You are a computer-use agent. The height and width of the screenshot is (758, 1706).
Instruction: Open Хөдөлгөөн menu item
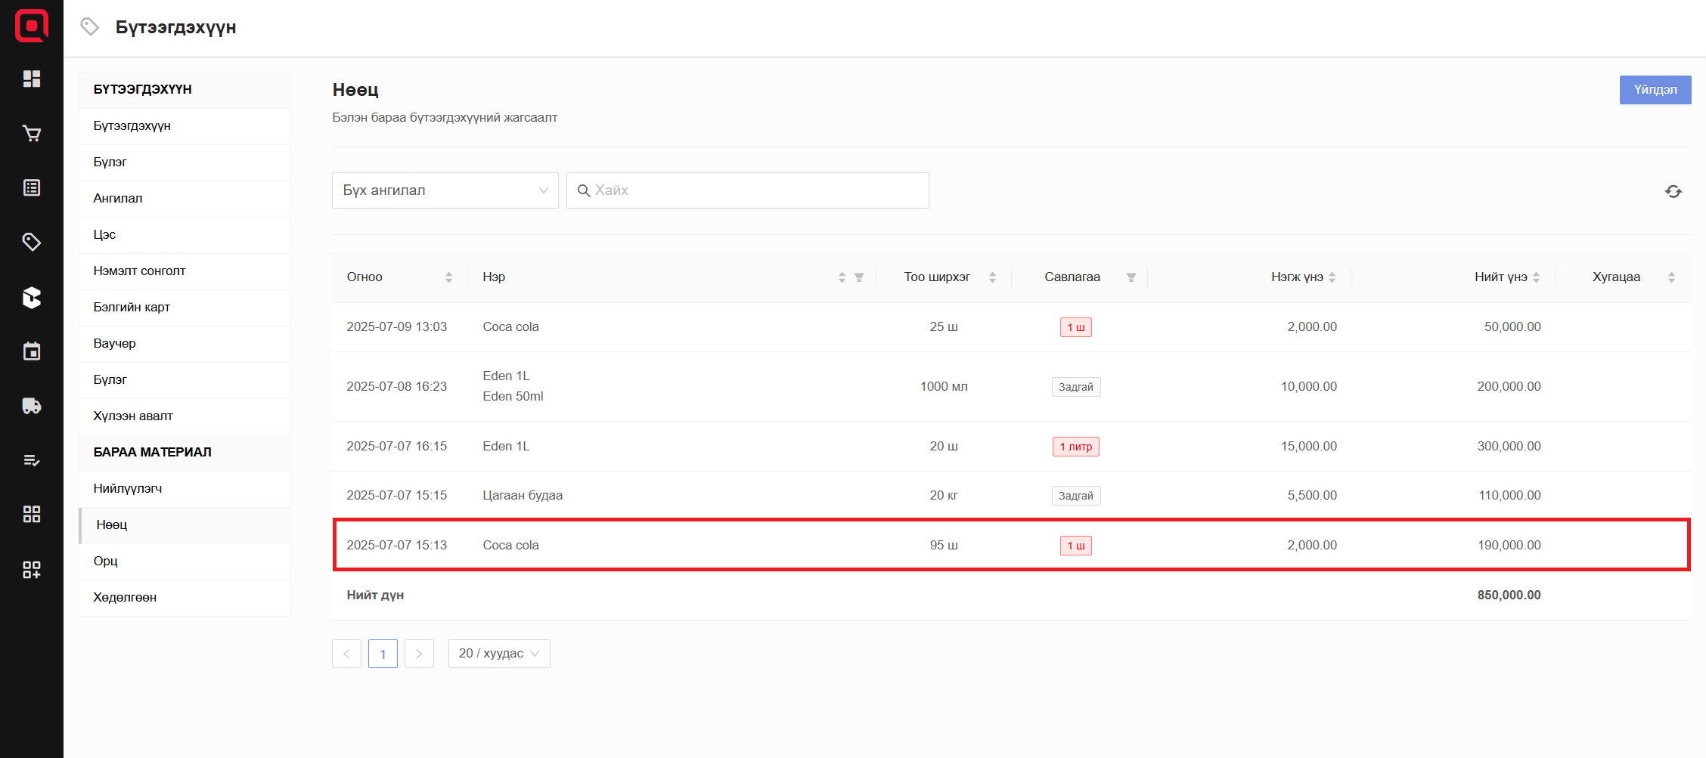[x=125, y=597]
